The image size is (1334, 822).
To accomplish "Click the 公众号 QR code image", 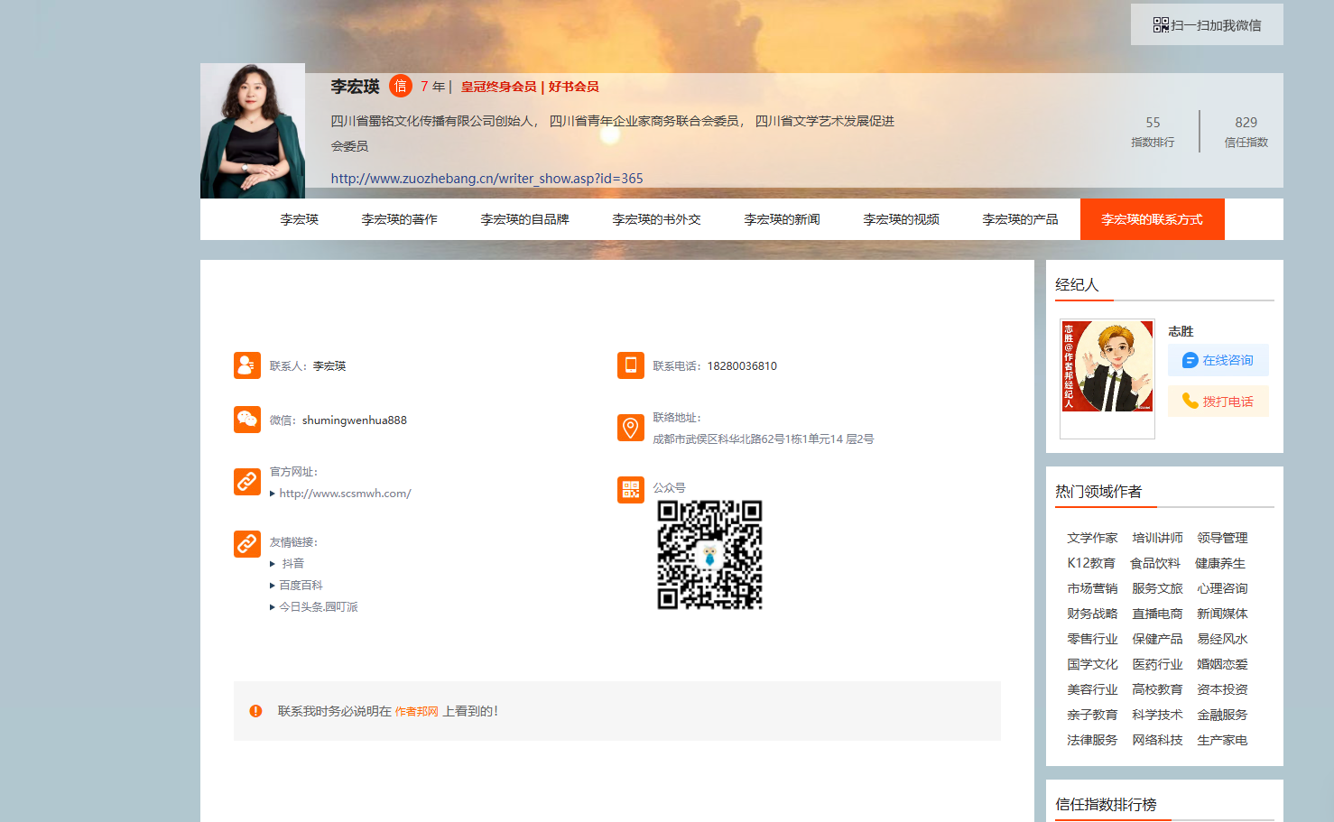I will click(x=709, y=555).
